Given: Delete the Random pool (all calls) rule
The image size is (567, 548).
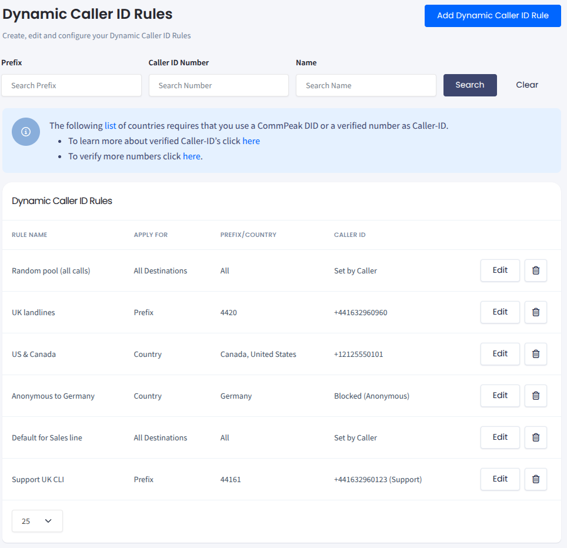Looking at the screenshot, I should pyautogui.click(x=536, y=270).
